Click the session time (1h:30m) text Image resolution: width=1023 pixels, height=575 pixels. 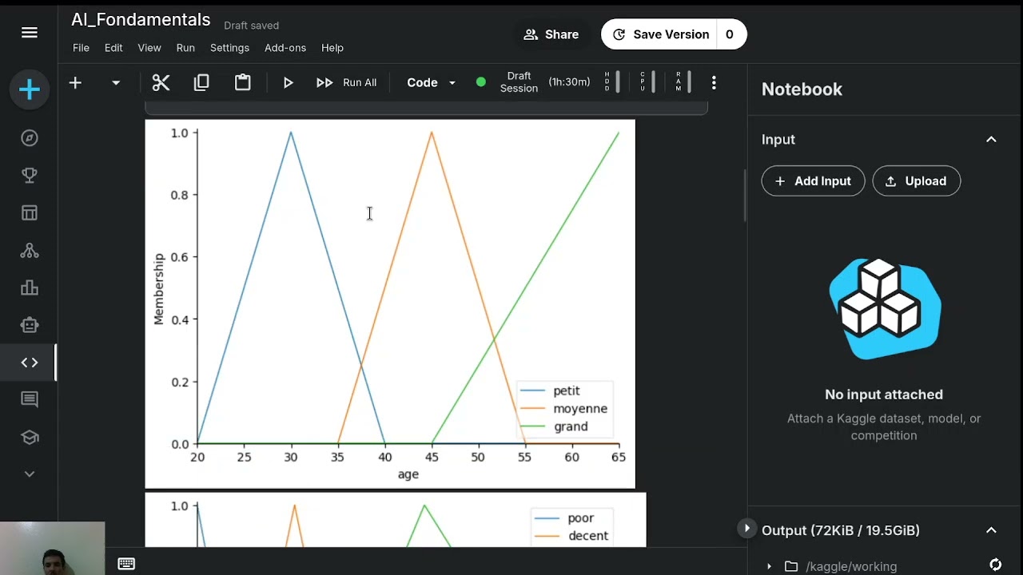(x=569, y=82)
